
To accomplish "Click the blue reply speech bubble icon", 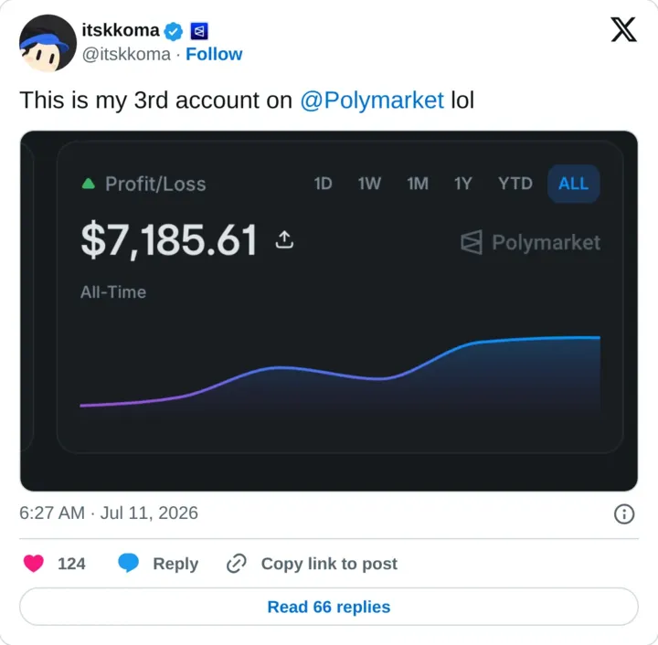I will coord(129,563).
